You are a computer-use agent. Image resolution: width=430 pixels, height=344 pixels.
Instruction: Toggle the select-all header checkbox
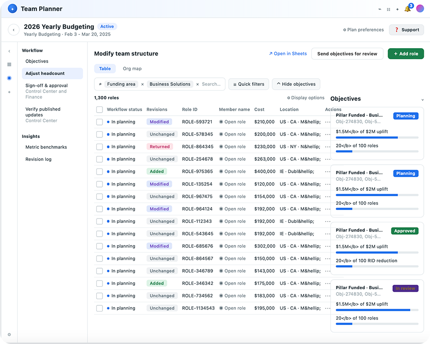tap(100, 110)
